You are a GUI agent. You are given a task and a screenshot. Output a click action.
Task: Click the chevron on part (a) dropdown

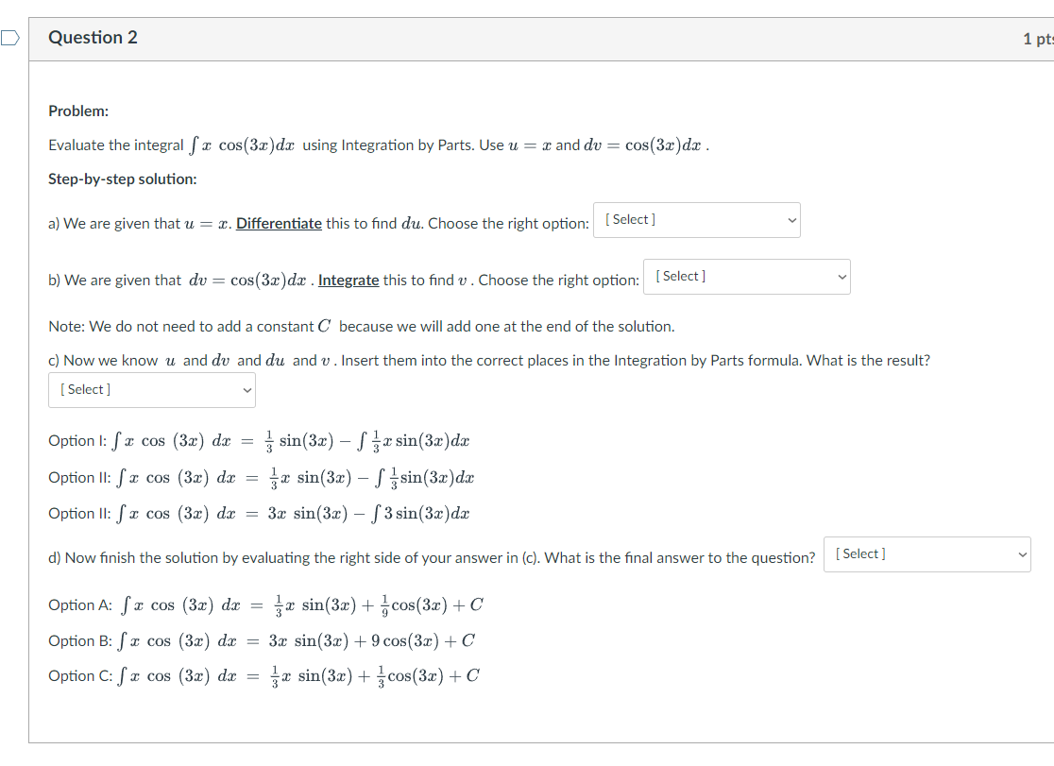pos(792,219)
